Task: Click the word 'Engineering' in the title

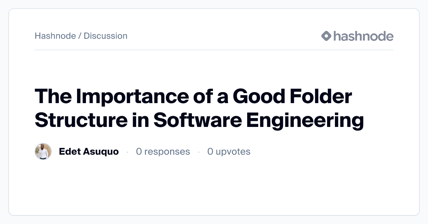Action: click(x=305, y=120)
